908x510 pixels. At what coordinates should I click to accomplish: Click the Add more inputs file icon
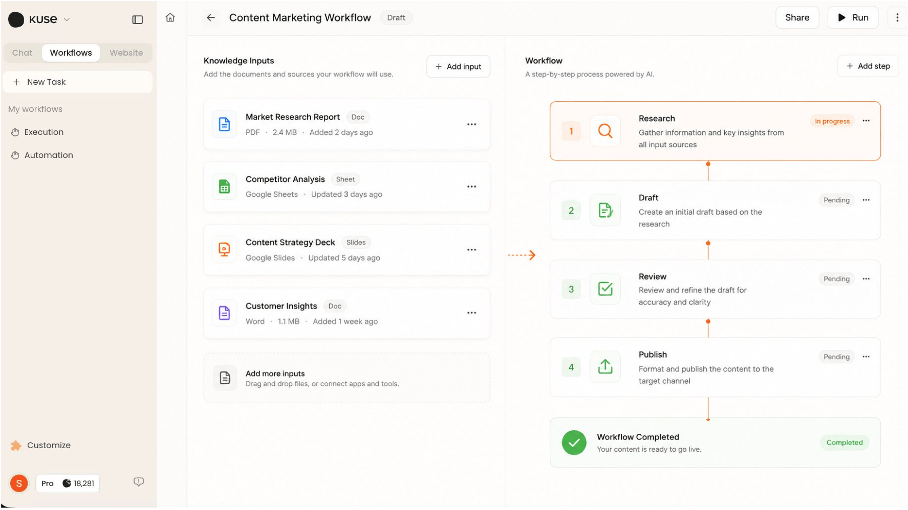(x=225, y=378)
